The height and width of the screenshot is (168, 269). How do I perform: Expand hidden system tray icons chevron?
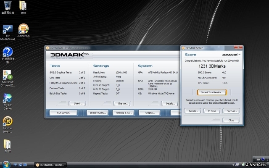tap(233, 165)
